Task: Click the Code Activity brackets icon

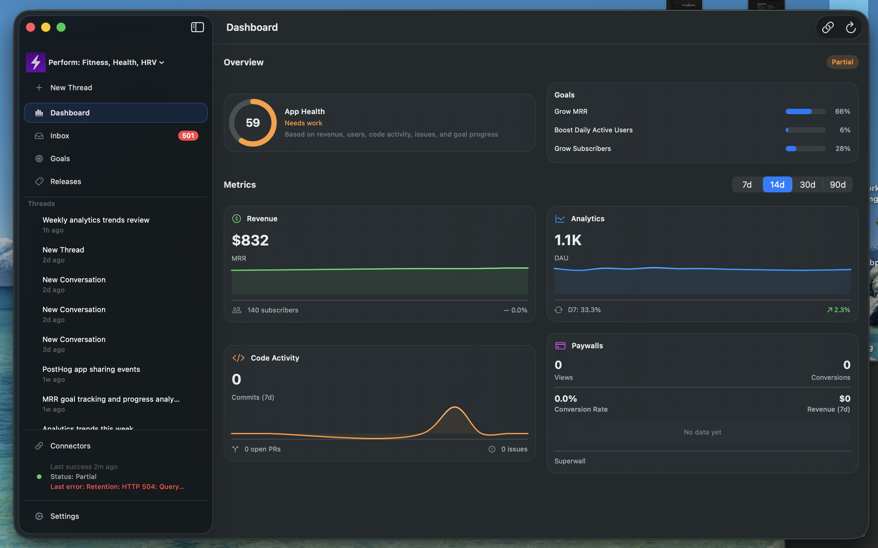Action: click(238, 358)
